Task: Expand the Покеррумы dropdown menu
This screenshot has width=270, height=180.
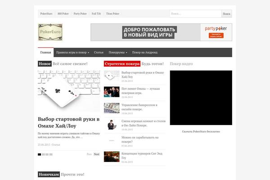Action: pyautogui.click(x=118, y=52)
